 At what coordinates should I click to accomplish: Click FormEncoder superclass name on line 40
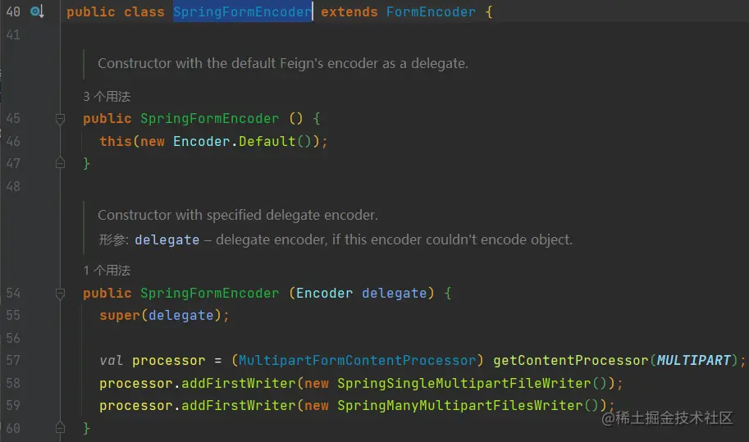coord(431,11)
